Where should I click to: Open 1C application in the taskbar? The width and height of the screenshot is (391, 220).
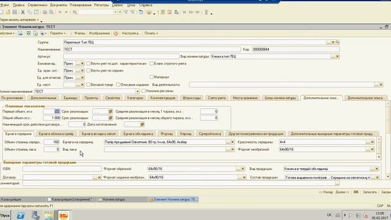(x=64, y=215)
